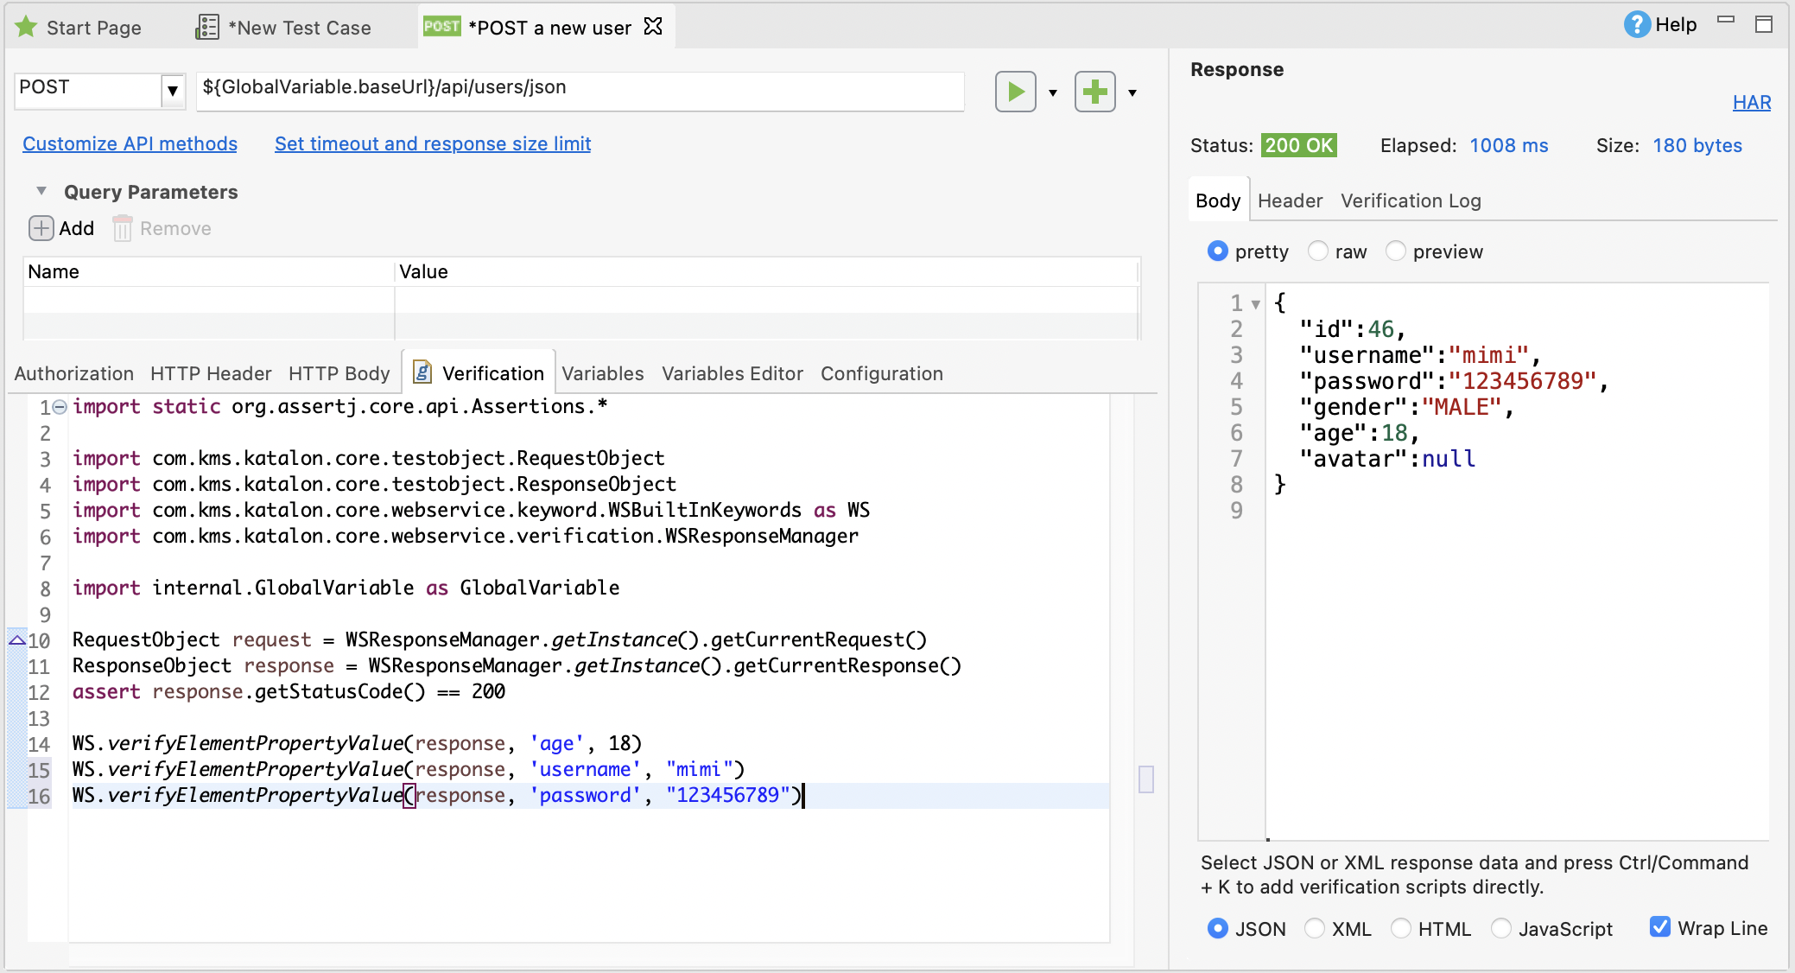
Task: Select JSON response format
Action: tap(1218, 928)
